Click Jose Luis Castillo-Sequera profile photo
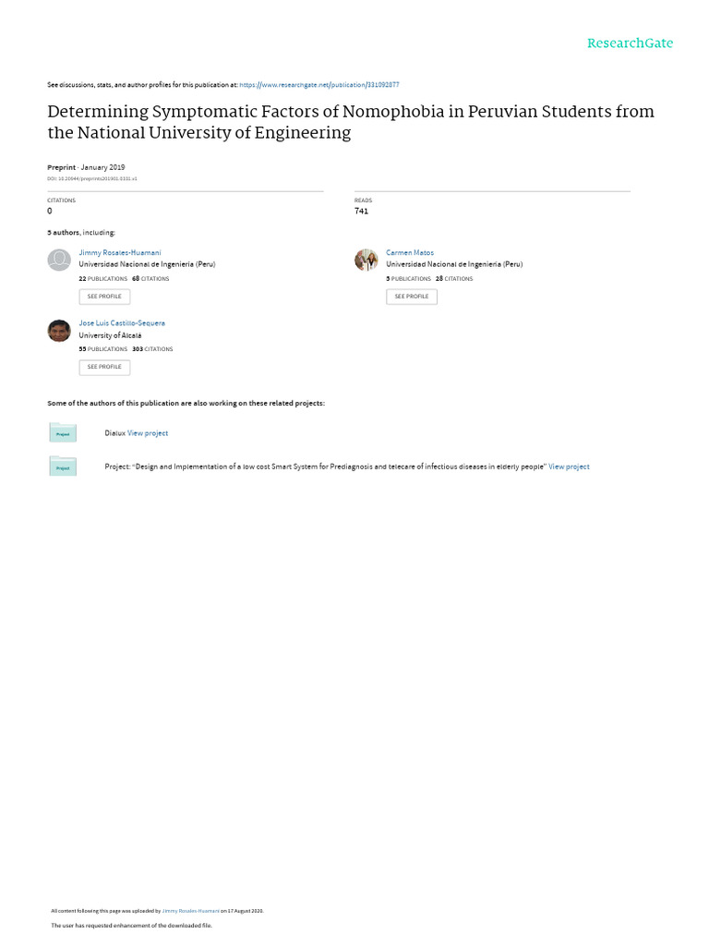This screenshot has width=709, height=946. (x=59, y=331)
